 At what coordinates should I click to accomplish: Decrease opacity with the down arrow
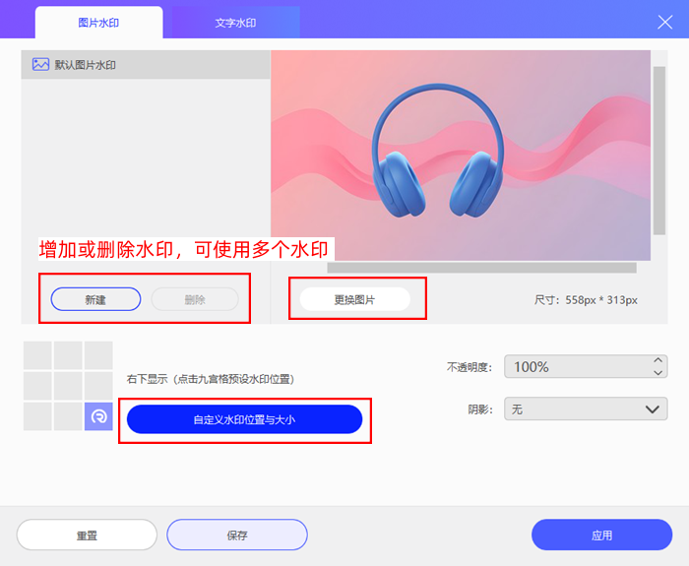(658, 373)
